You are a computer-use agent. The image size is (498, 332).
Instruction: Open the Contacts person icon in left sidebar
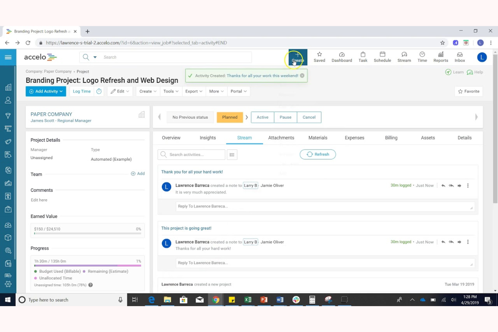tap(8, 100)
